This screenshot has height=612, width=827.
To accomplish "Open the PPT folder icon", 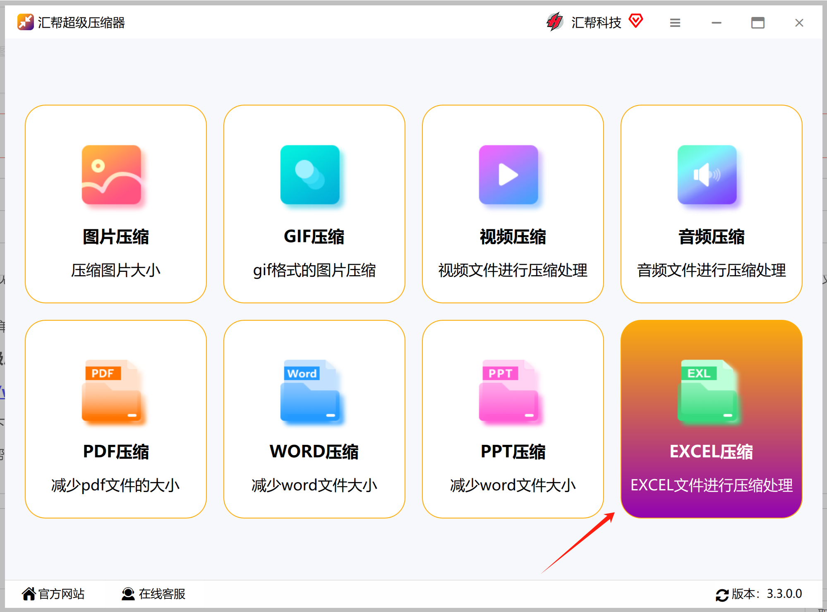I will 508,391.
